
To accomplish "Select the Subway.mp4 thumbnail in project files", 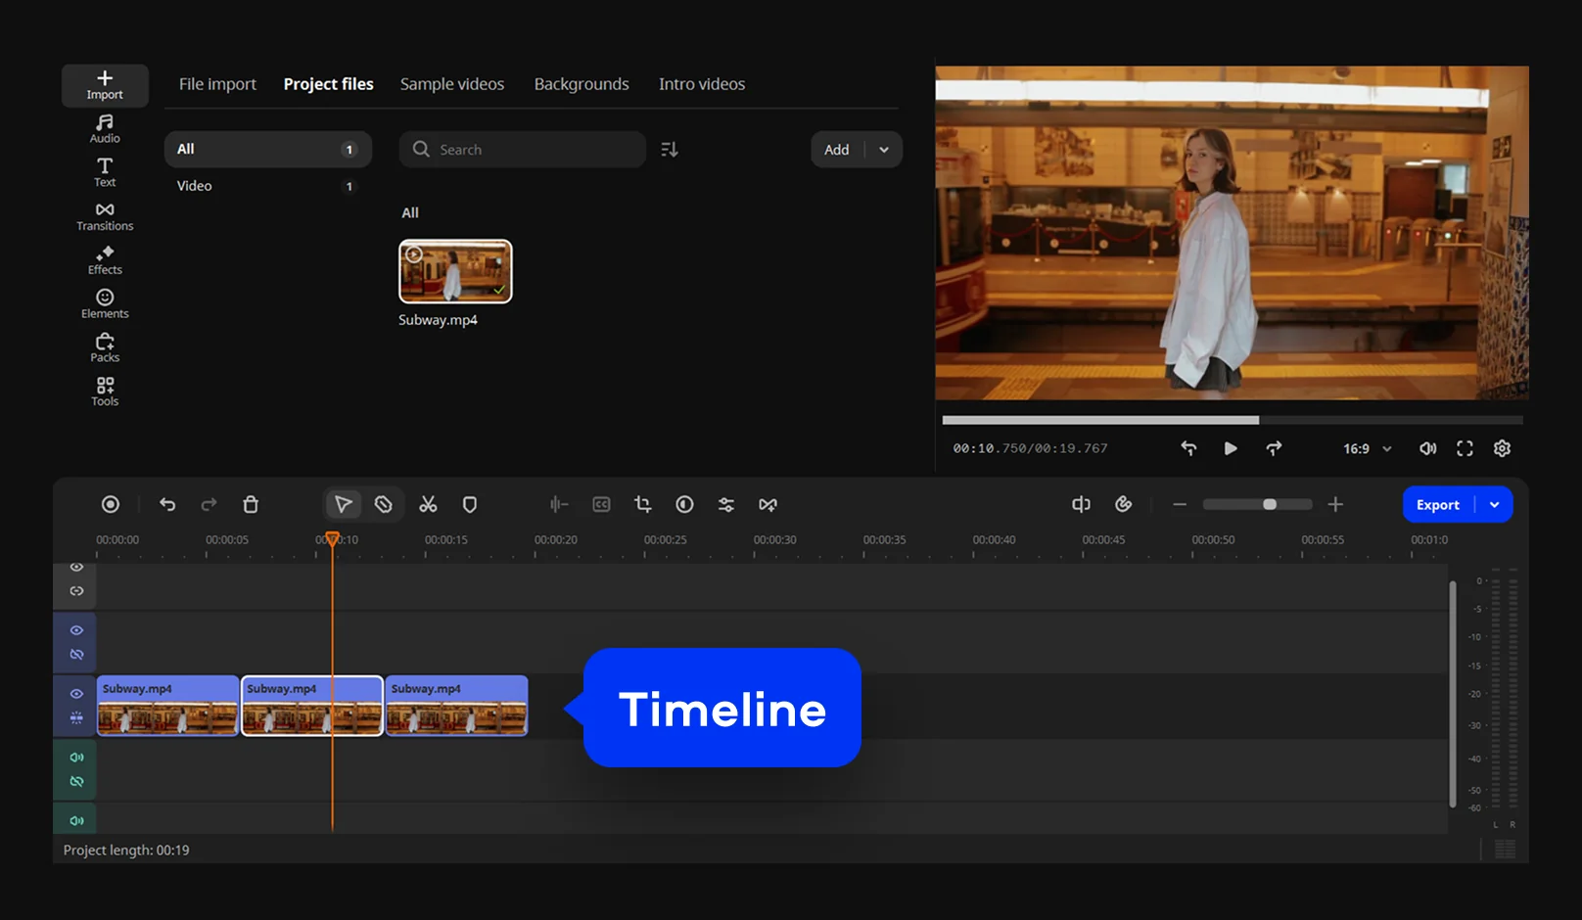I will pyautogui.click(x=455, y=271).
